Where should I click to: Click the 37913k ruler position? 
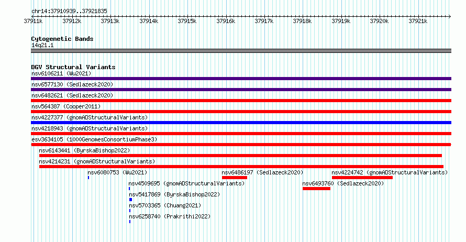(x=110, y=21)
